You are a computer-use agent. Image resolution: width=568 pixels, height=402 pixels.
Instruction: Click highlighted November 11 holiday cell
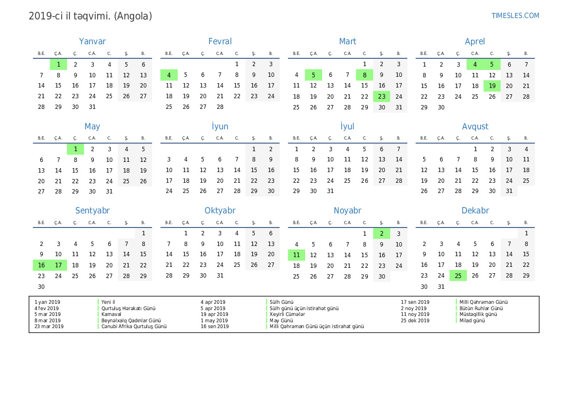point(296,255)
